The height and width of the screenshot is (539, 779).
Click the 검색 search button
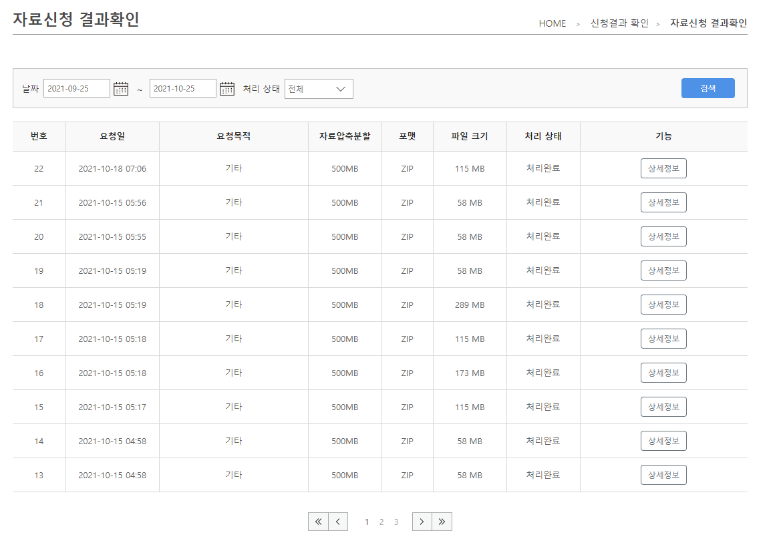click(x=708, y=88)
